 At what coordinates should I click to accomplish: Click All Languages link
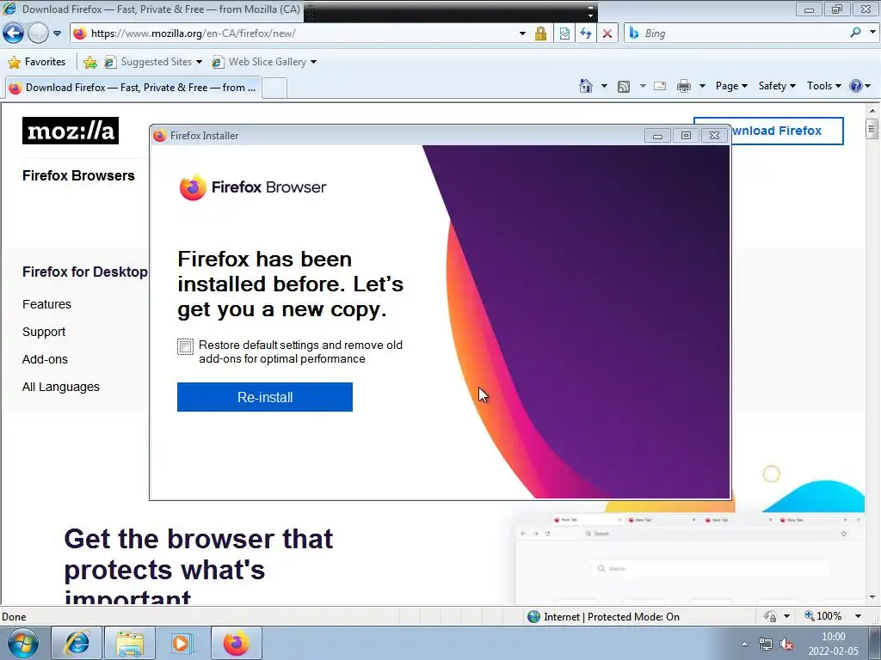pos(61,387)
